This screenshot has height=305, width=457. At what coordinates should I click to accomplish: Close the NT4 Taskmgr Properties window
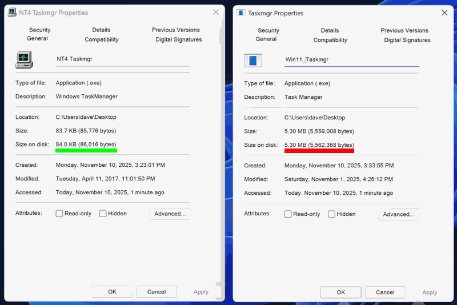pyautogui.click(x=215, y=12)
